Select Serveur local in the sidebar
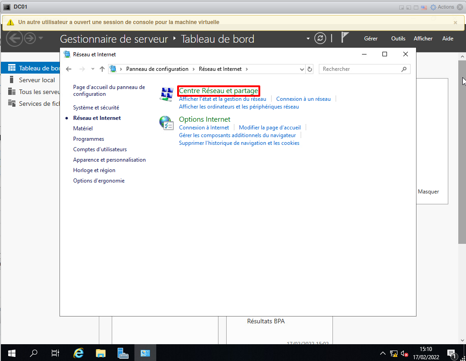The width and height of the screenshot is (466, 361). (x=37, y=80)
